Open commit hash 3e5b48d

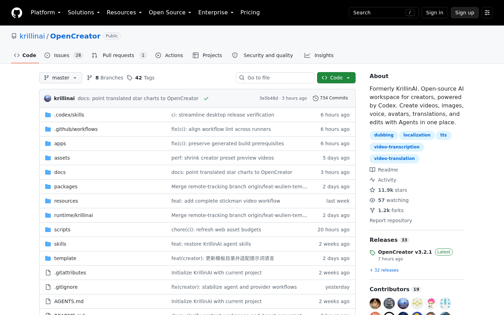pos(268,98)
